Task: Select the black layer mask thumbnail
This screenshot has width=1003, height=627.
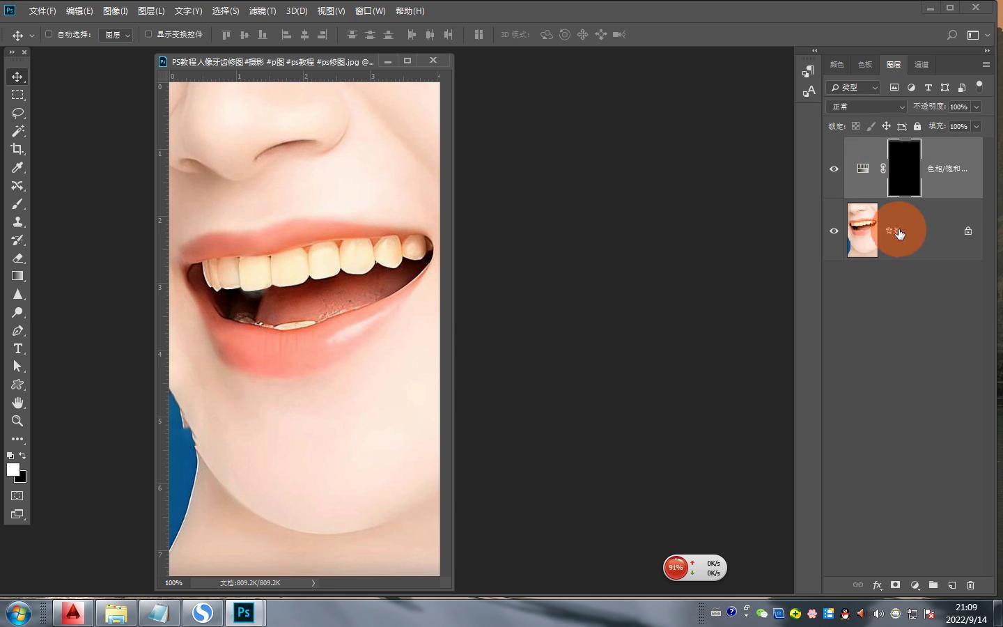Action: click(x=904, y=168)
